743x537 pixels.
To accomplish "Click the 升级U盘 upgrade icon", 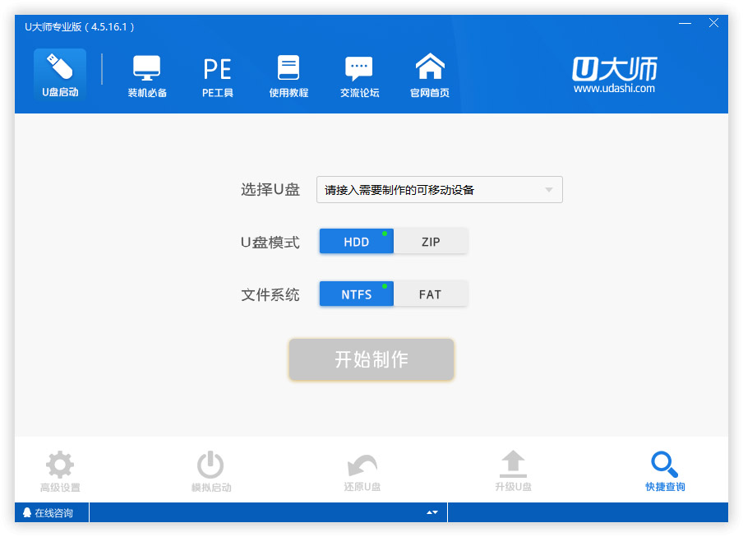I will click(x=513, y=469).
